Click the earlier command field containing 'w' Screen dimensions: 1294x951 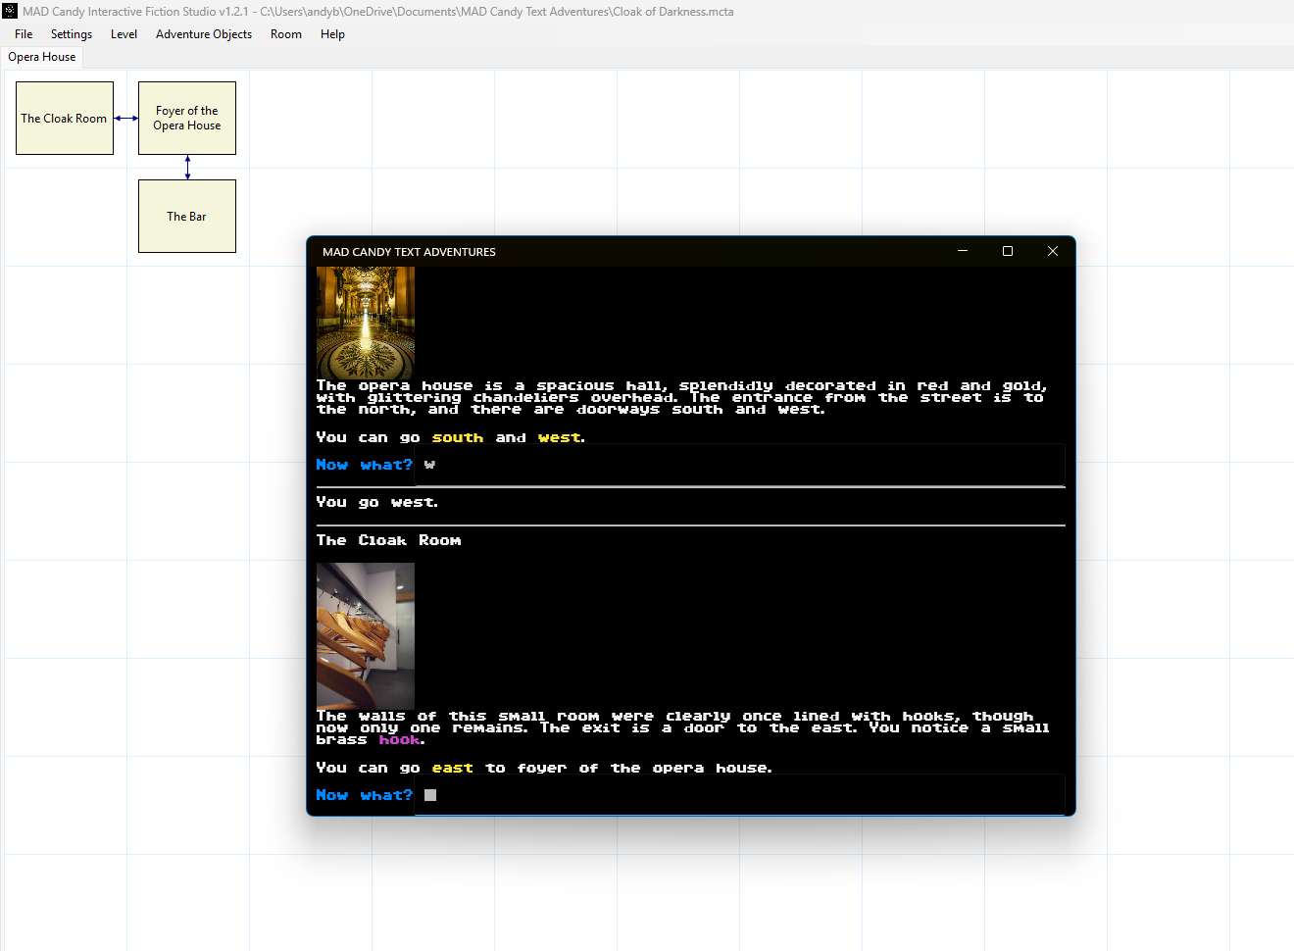tap(740, 465)
